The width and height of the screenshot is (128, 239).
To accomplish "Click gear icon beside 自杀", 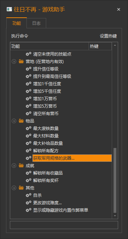I will pos(29,195).
